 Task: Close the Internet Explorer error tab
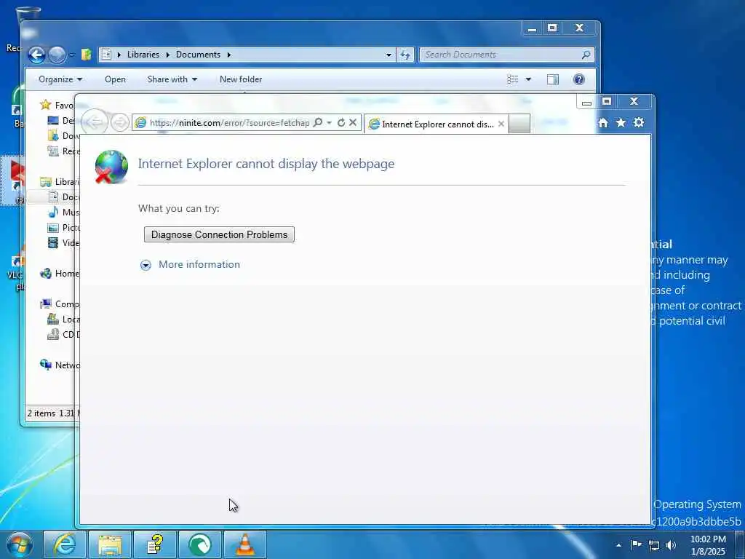(501, 124)
